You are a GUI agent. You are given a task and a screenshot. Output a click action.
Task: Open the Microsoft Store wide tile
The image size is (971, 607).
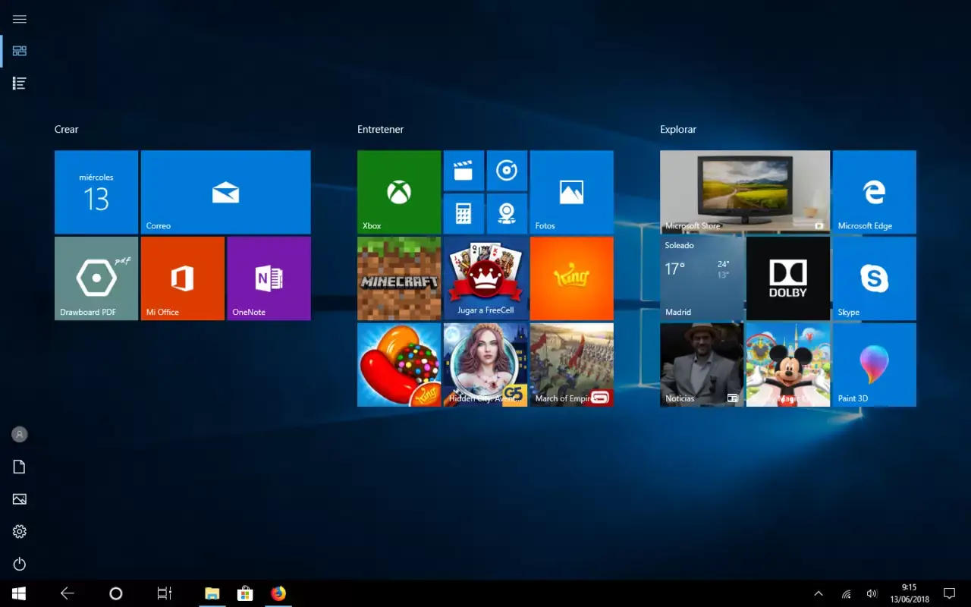click(x=745, y=192)
